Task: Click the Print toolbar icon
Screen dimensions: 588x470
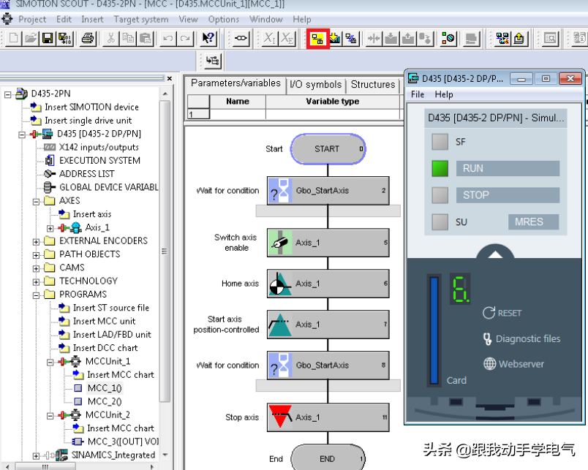Action: pyautogui.click(x=87, y=39)
